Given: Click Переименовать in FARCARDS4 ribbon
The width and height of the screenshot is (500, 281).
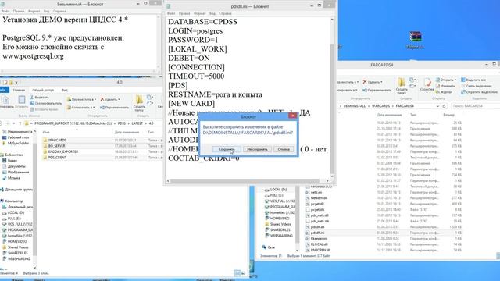Looking at the screenshot, I should click(377, 90).
